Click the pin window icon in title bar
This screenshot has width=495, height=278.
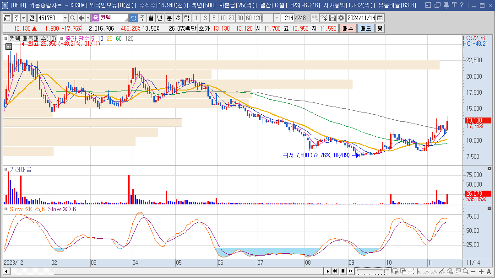coord(446,5)
